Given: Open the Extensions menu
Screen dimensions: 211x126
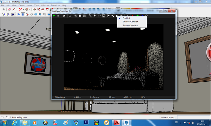Looking at the screenshot, I should pos(56,5).
